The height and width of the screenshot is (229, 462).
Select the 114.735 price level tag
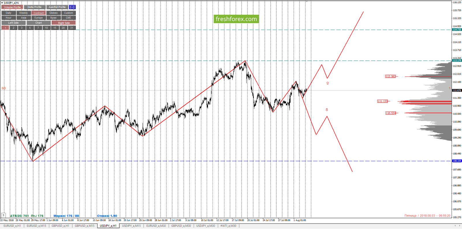(457, 30)
